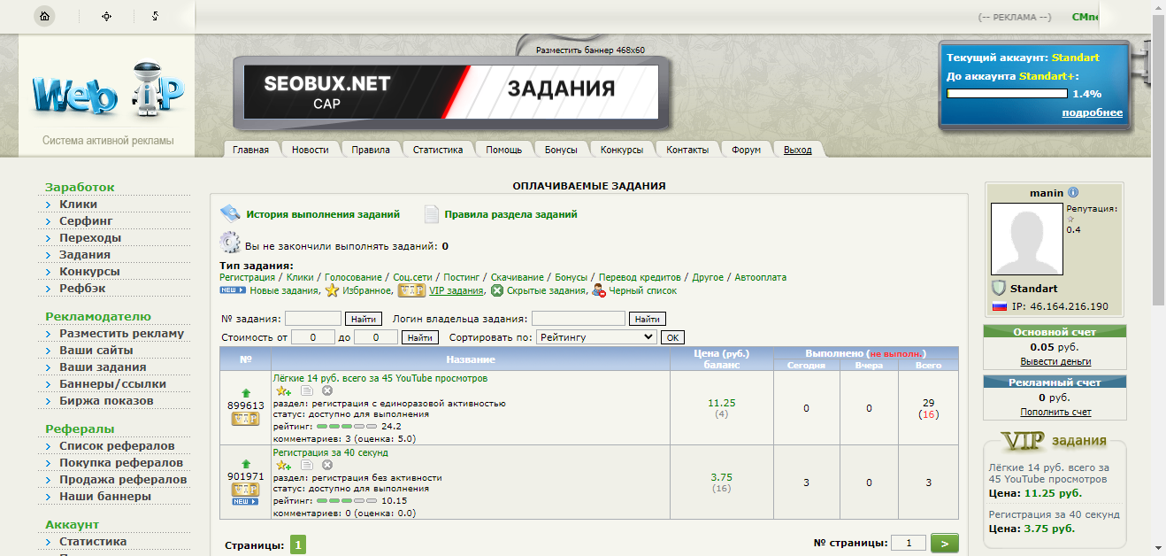This screenshot has height=556, width=1166.
Task: Click the Пополнить счет link
Action: pyautogui.click(x=1055, y=412)
